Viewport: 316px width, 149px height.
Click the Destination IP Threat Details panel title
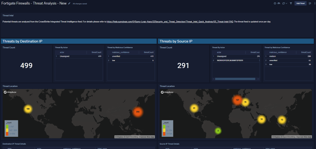[x=14, y=144]
